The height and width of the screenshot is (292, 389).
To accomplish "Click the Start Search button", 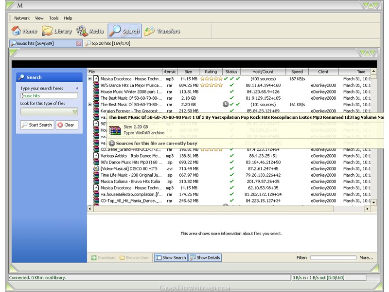I will 37,125.
